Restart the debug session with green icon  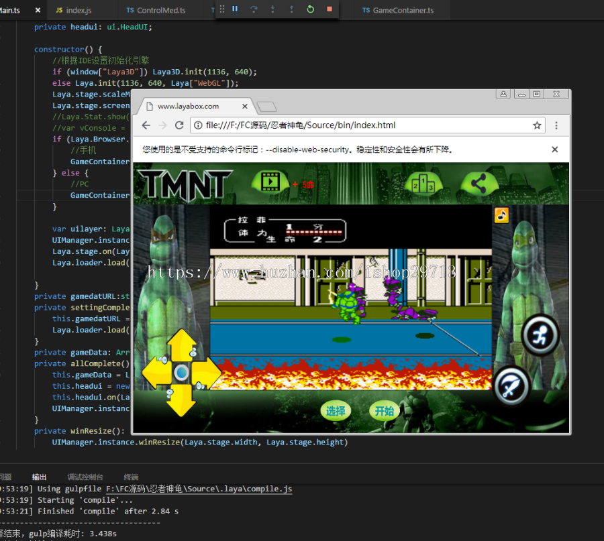point(311,9)
